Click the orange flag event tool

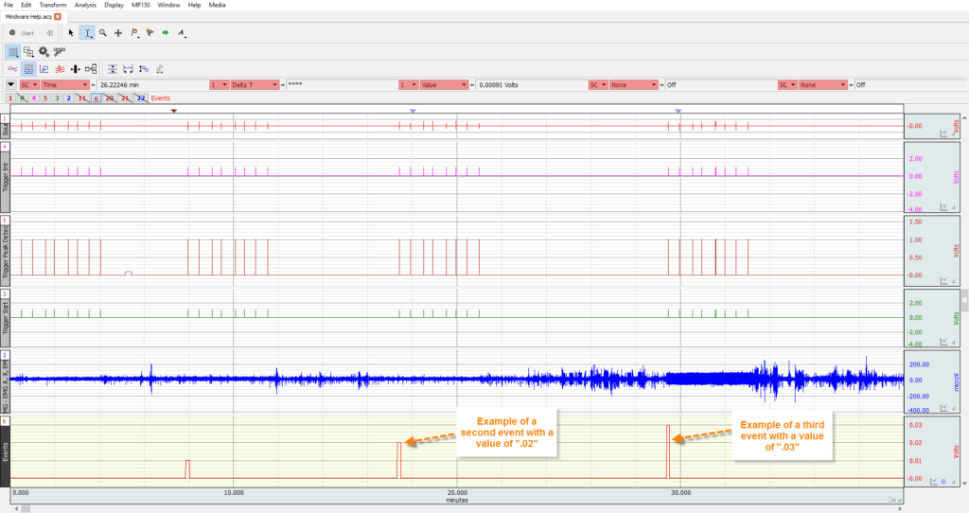134,33
